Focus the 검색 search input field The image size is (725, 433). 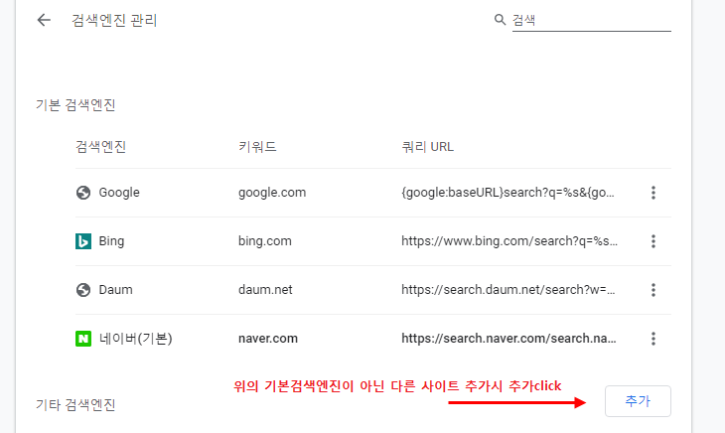(x=591, y=20)
